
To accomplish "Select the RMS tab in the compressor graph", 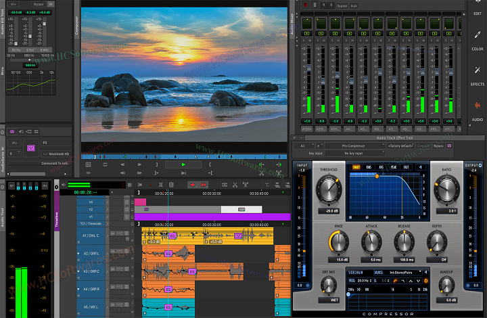I will (x=369, y=167).
